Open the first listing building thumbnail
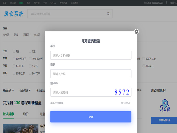177x133 pixels. [21, 129]
